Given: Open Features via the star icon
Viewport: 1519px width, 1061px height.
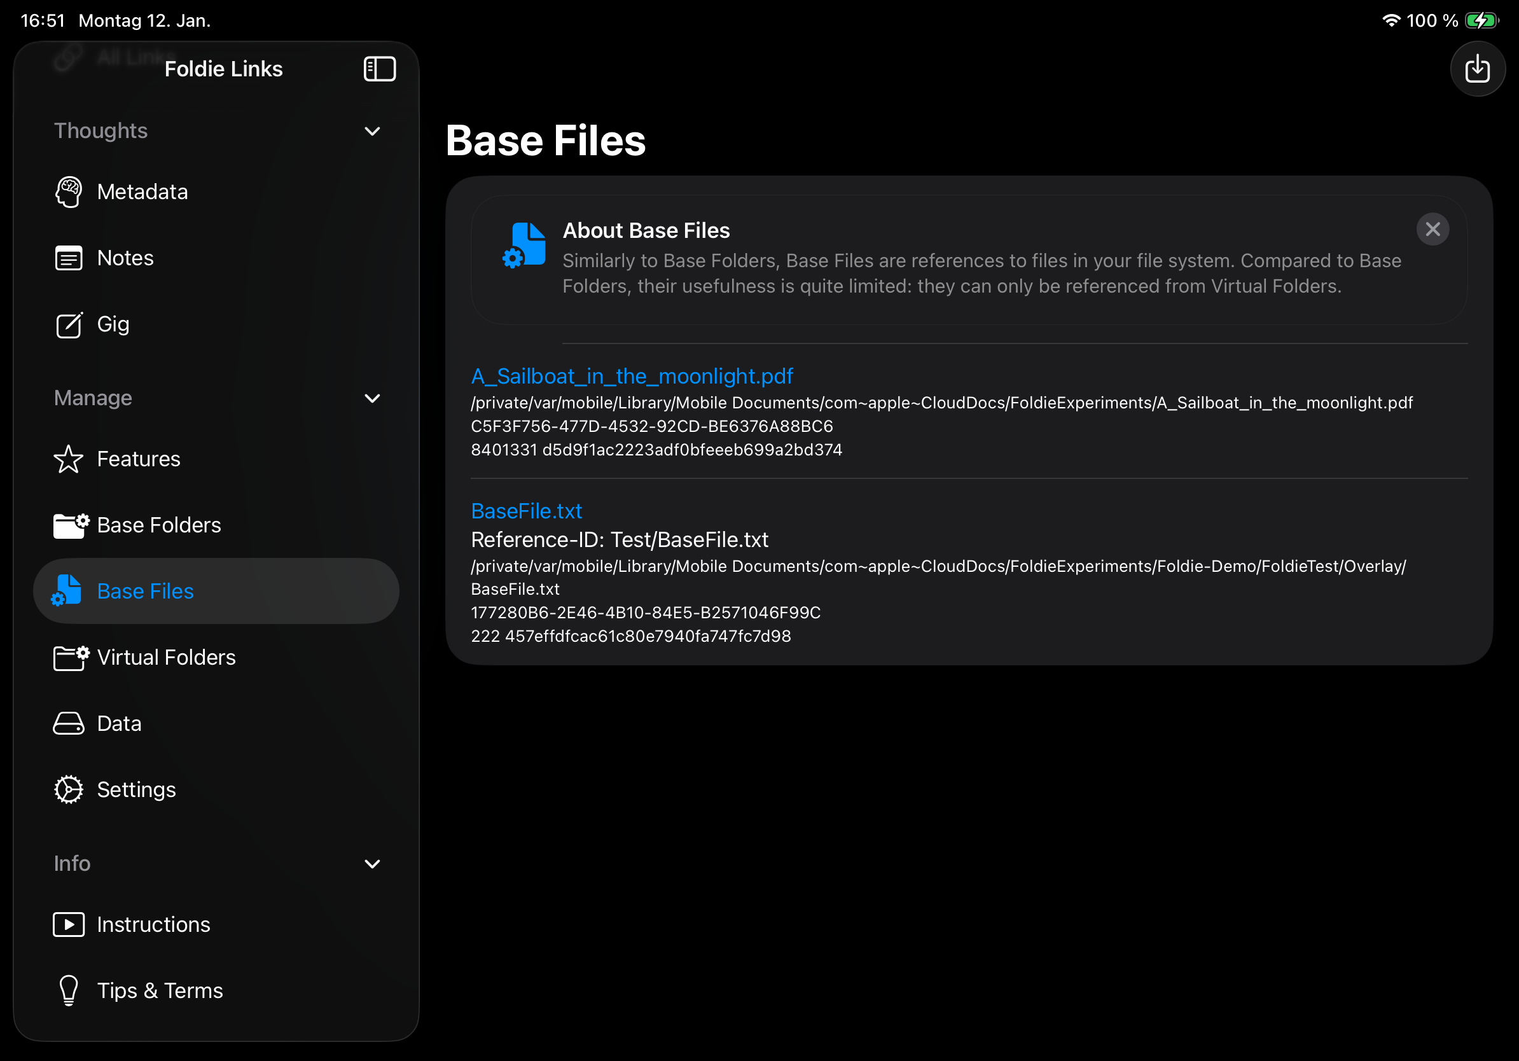Looking at the screenshot, I should pyautogui.click(x=68, y=459).
